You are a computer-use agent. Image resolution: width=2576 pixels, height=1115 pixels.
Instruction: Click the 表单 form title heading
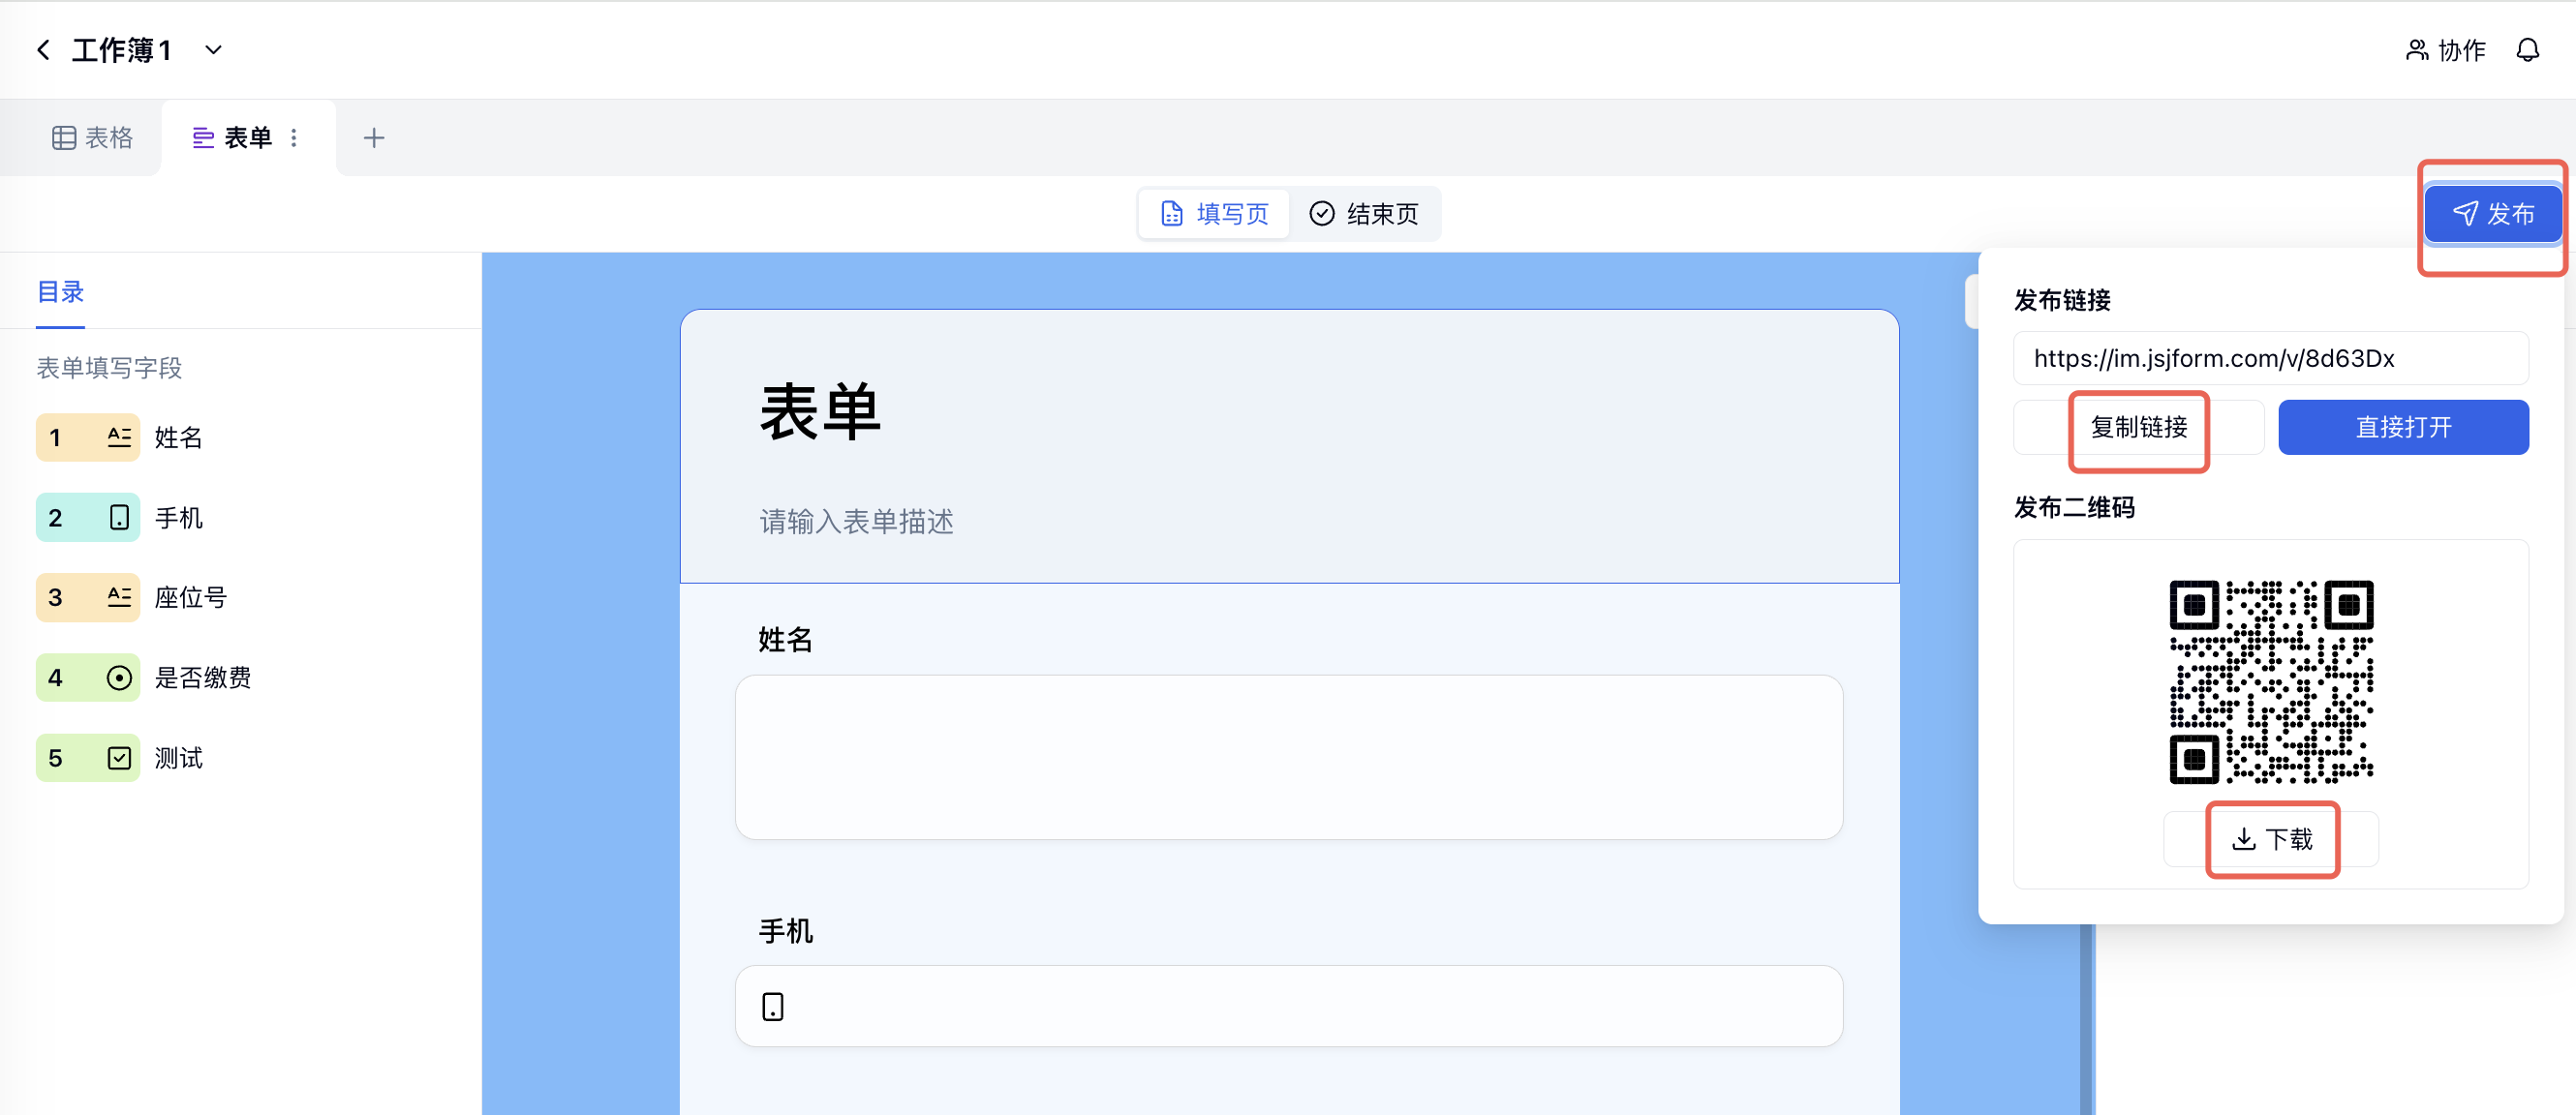point(820,411)
